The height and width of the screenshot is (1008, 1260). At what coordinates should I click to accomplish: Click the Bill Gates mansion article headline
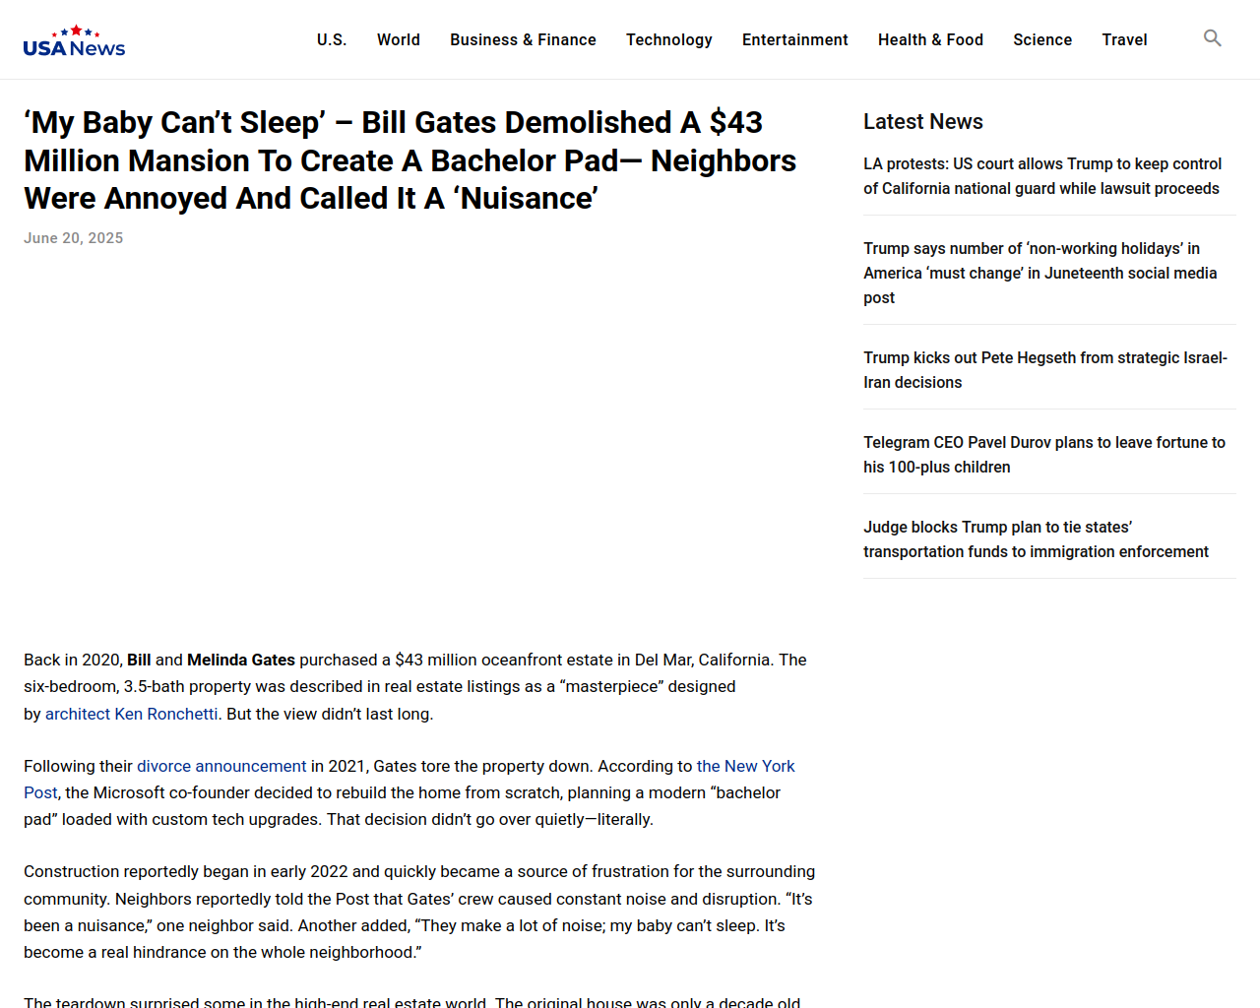click(x=410, y=160)
